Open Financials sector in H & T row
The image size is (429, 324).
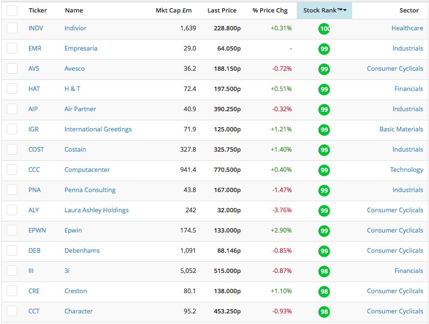point(409,89)
